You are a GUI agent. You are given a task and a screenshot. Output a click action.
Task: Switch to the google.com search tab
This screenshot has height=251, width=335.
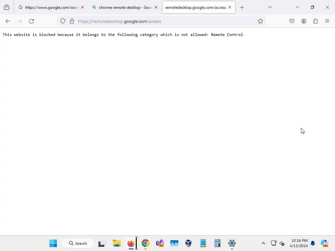pyautogui.click(x=51, y=7)
